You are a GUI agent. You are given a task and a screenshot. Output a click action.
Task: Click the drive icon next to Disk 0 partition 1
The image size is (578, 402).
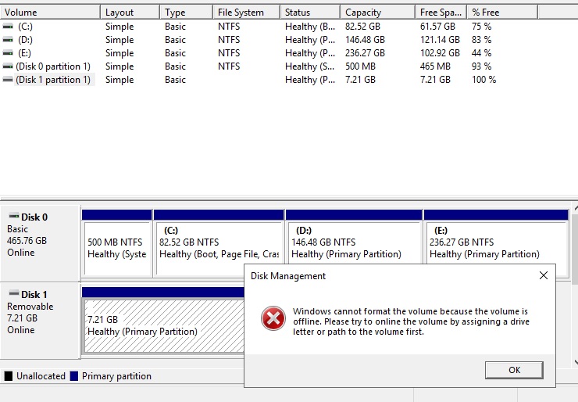[8, 66]
